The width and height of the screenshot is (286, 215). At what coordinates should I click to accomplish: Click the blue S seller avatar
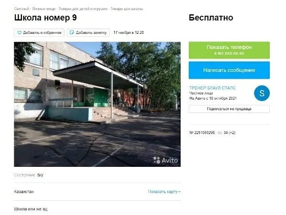(x=262, y=93)
